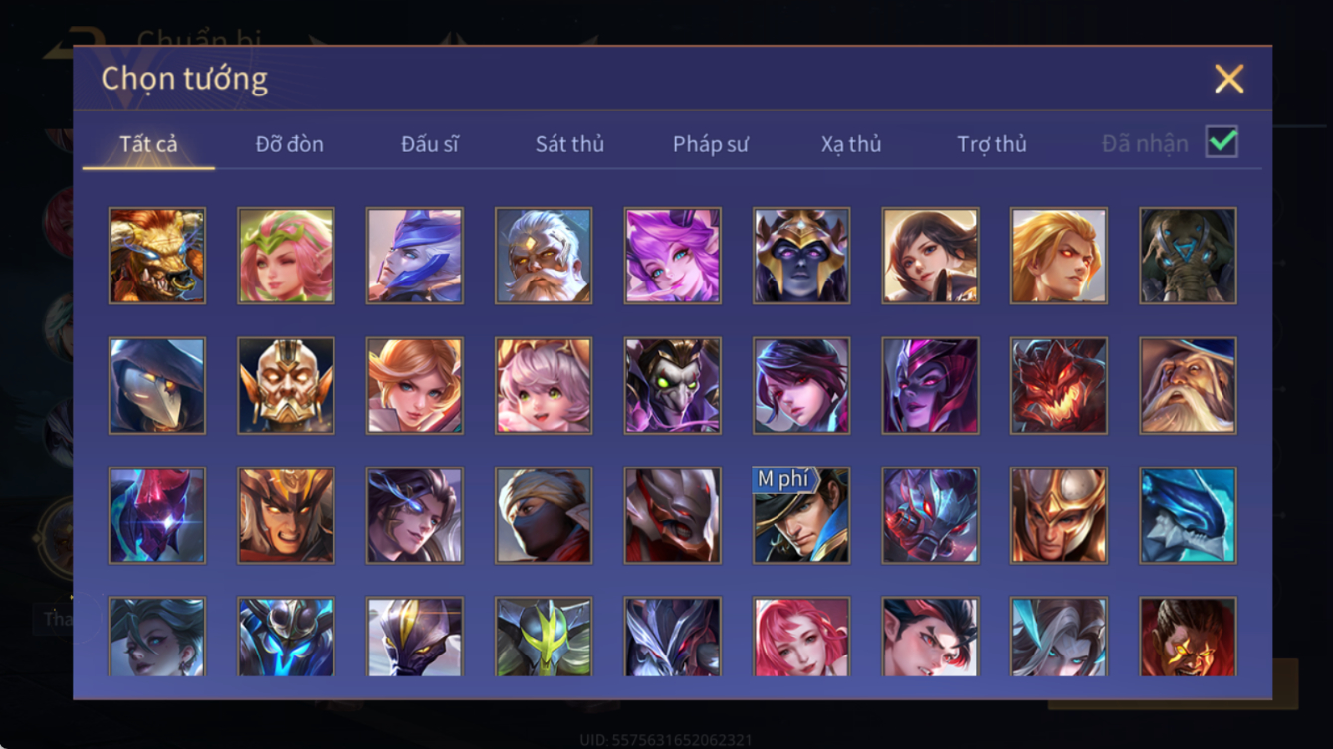Viewport: 1333px width, 749px height.
Task: Choose the pink-haired elf with green crown
Action: point(287,256)
